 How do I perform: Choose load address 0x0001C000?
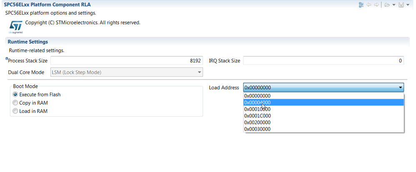click(x=324, y=115)
